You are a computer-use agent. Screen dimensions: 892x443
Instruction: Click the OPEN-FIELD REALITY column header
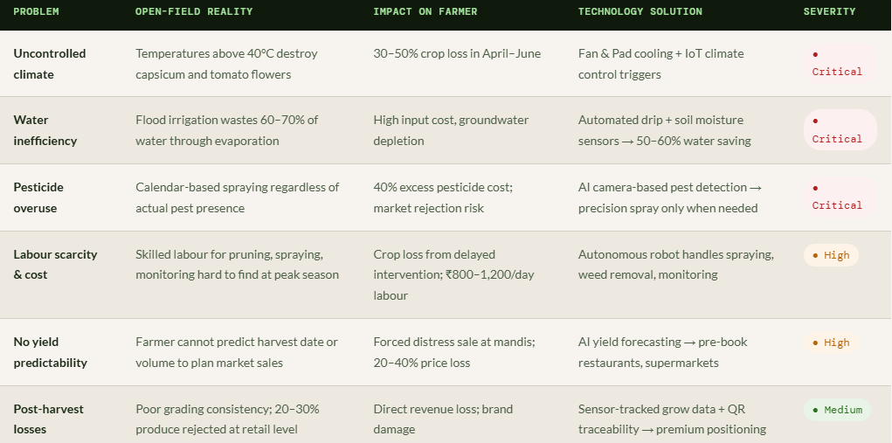point(194,11)
